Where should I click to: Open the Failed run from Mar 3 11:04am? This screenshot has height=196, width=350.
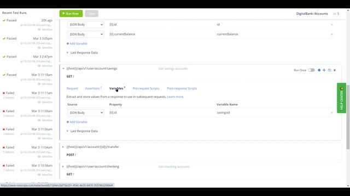(x=27, y=152)
